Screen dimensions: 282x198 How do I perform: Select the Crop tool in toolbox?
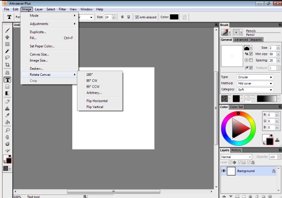pyautogui.click(x=7, y=64)
